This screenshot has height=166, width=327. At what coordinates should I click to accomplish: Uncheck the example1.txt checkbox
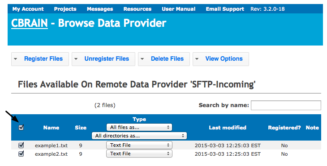tap(21, 145)
